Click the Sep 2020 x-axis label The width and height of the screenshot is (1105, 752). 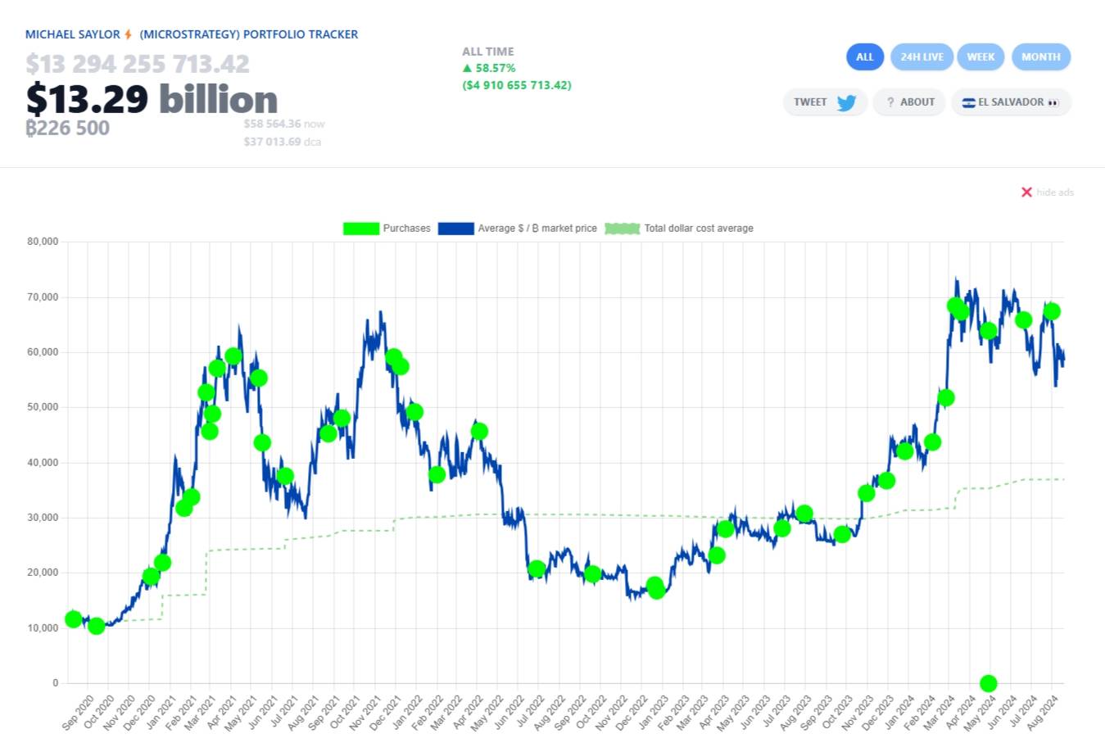78,712
